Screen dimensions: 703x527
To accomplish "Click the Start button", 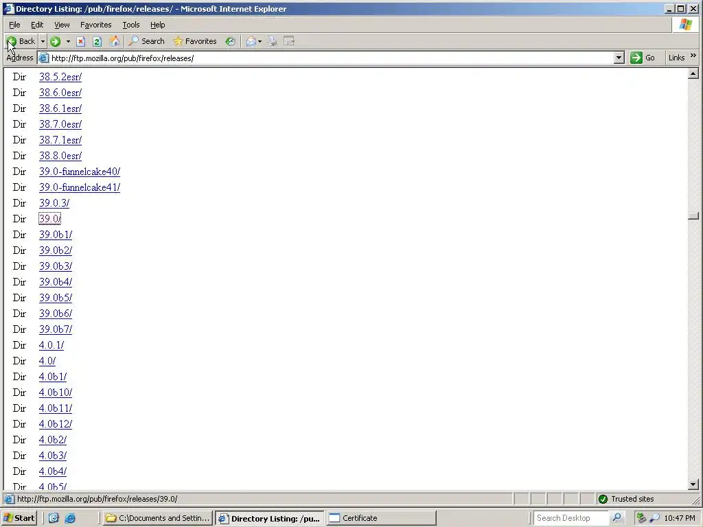I will click(x=19, y=518).
